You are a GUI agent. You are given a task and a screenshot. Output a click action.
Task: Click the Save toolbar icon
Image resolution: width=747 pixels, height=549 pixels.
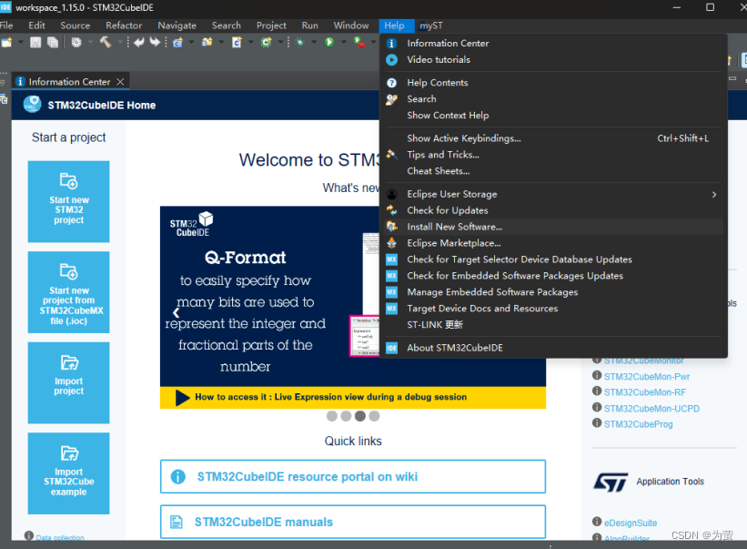click(x=35, y=43)
